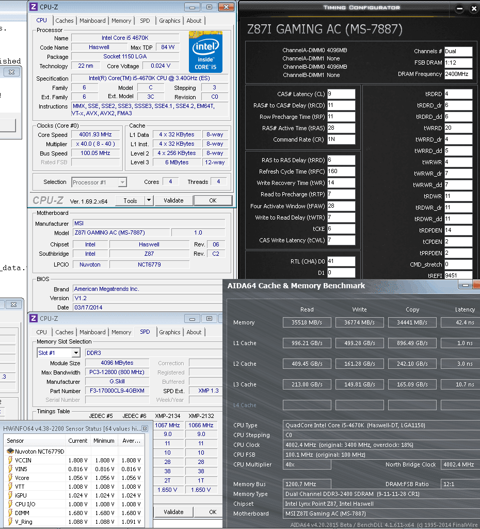Open the Slot #1 memory slot dropdown

point(76,353)
